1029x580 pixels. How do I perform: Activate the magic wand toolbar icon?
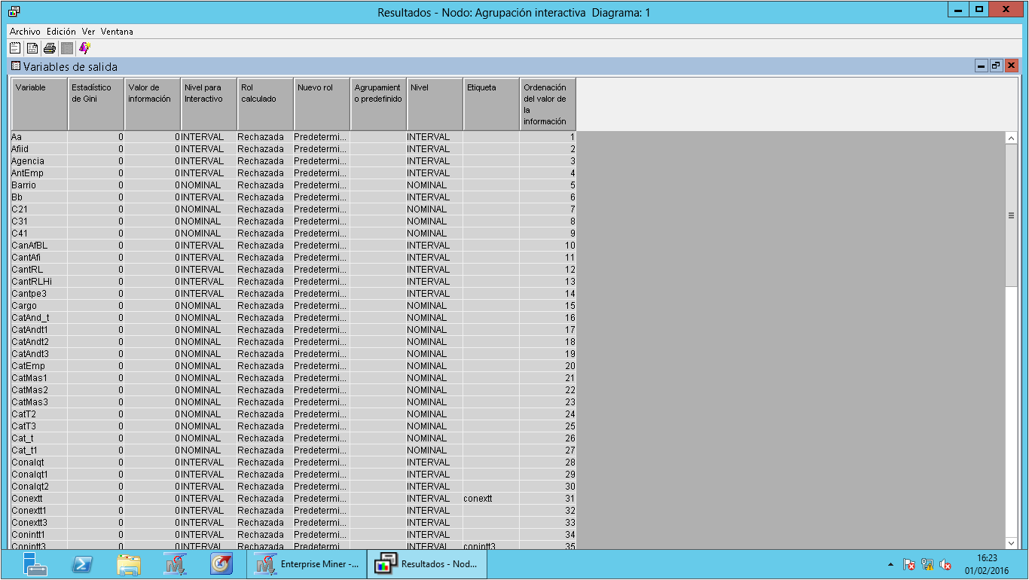click(x=84, y=47)
